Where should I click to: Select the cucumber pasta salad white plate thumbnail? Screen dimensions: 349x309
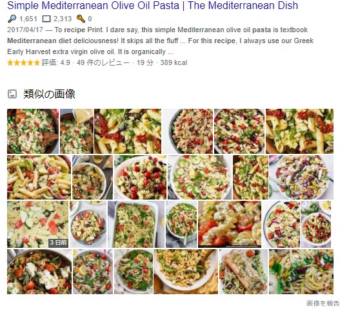pyautogui.click(x=199, y=177)
